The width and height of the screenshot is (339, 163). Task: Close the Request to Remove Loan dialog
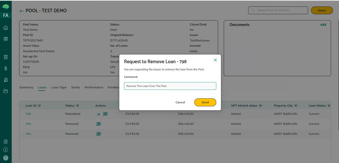[215, 60]
